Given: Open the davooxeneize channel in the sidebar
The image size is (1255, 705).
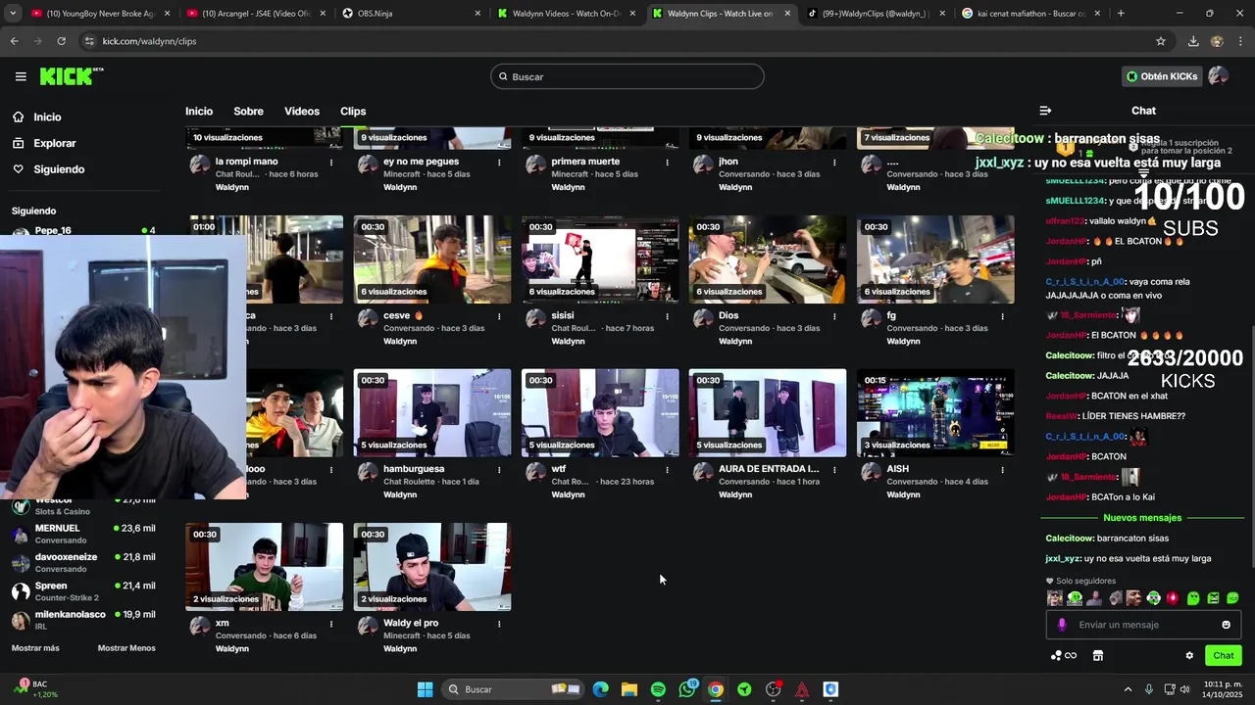Looking at the screenshot, I should tap(83, 562).
